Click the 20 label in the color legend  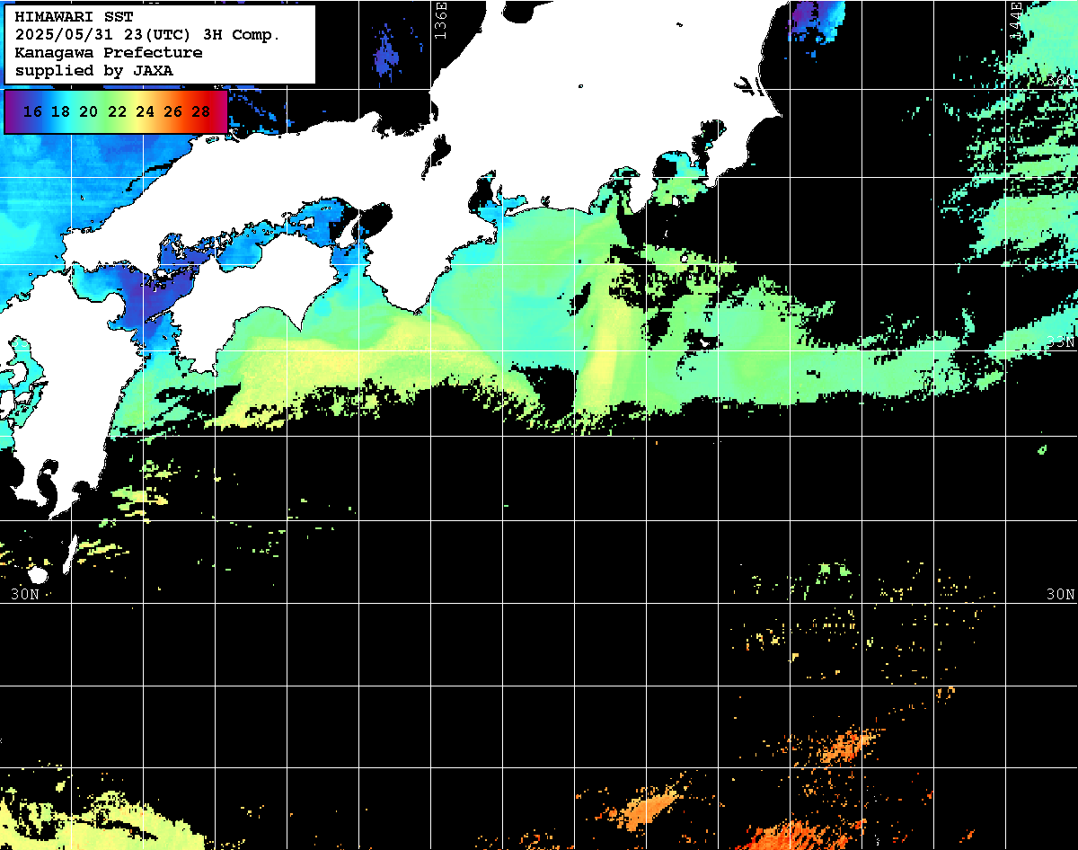click(88, 112)
